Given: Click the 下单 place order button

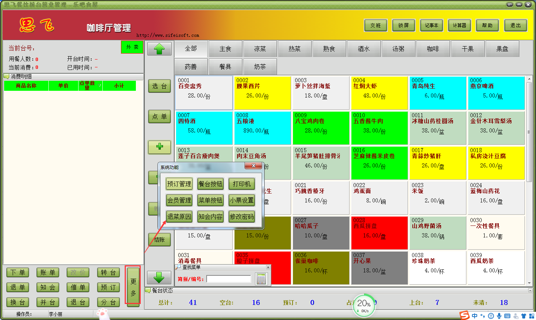Looking at the screenshot, I should click(17, 272).
